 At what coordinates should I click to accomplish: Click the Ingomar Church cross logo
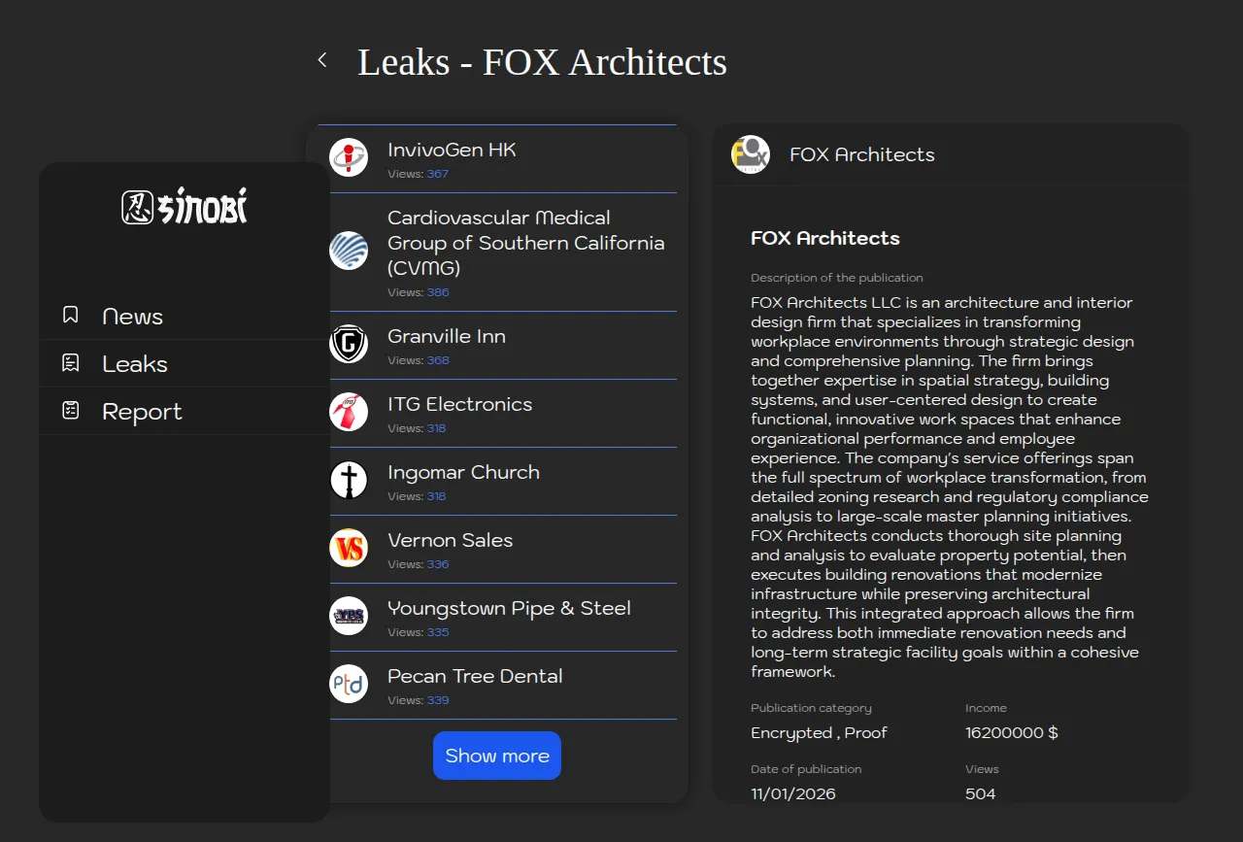pos(349,480)
